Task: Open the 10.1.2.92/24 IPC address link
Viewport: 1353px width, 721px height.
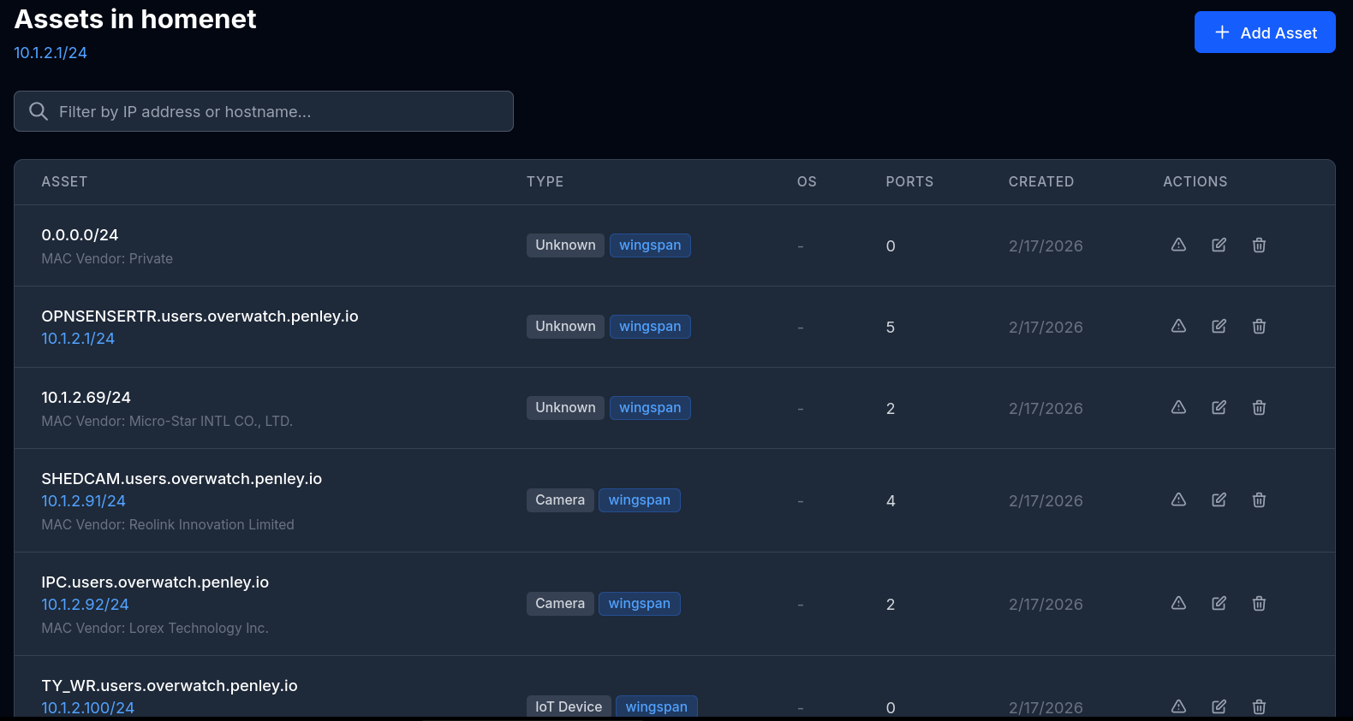Action: coord(86,605)
